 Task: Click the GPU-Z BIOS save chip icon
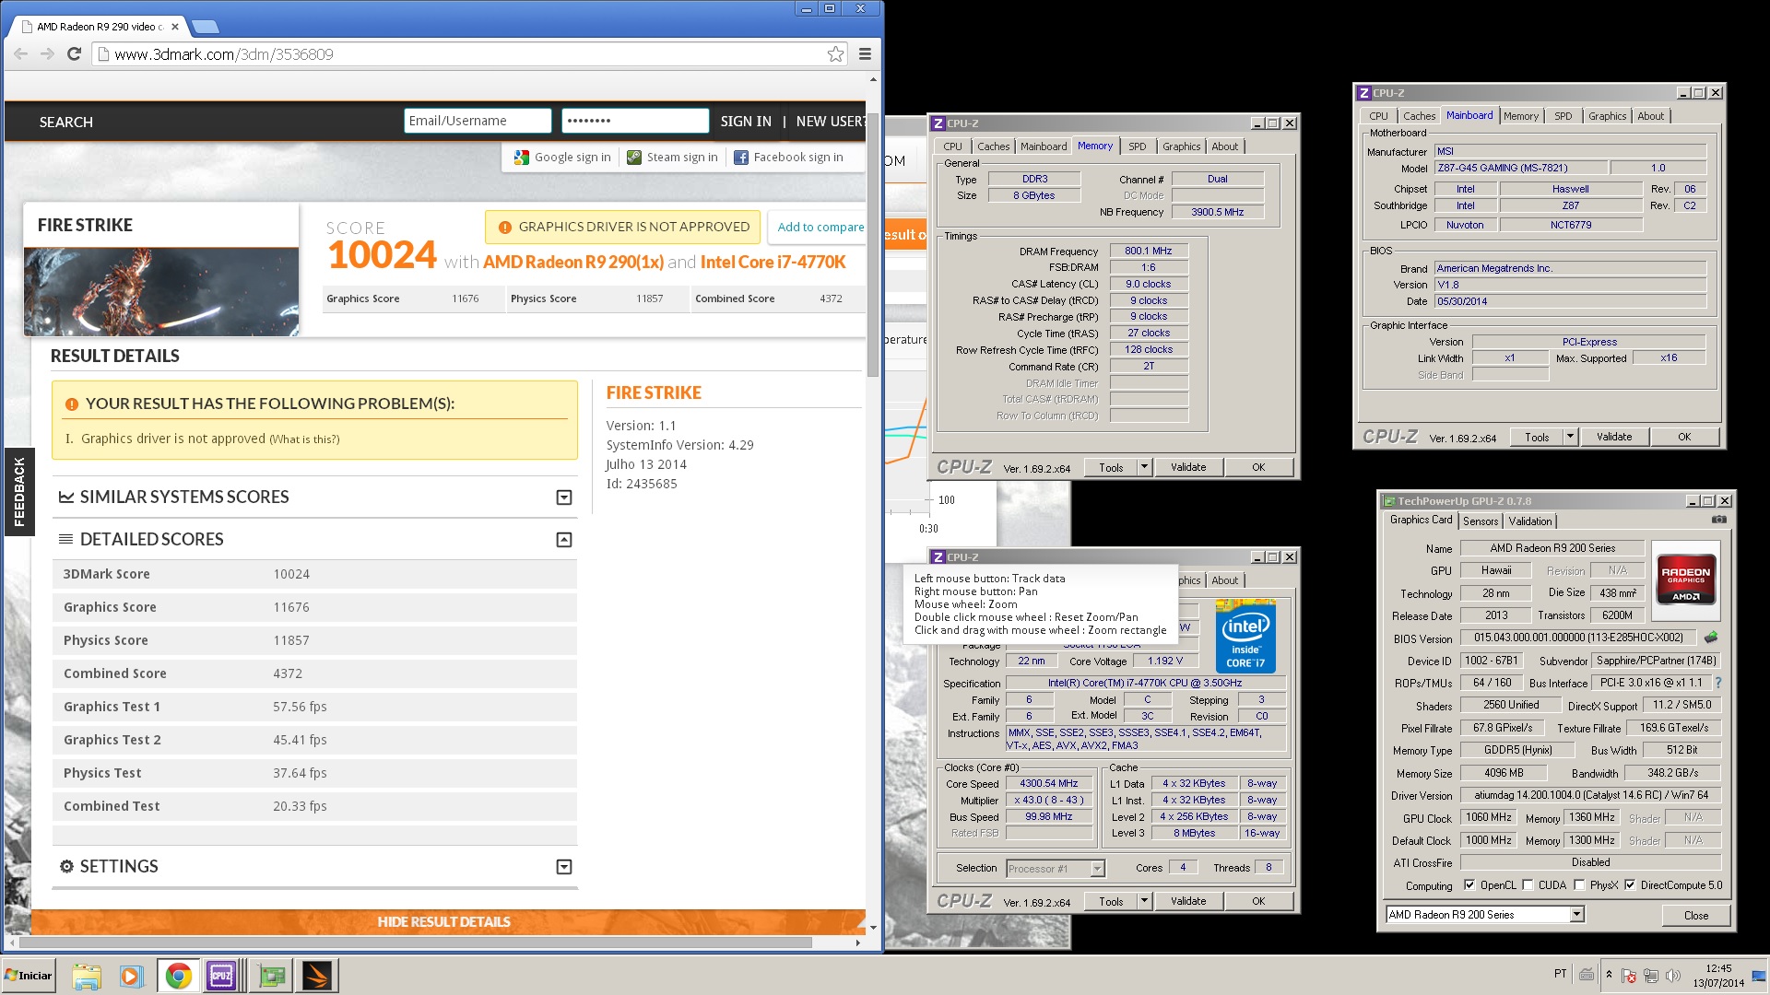pos(1711,637)
